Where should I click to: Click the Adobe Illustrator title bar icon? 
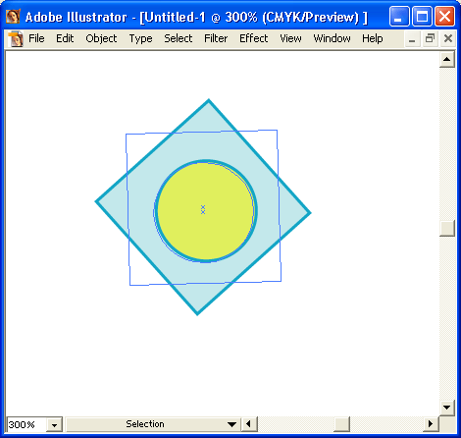click(x=13, y=17)
